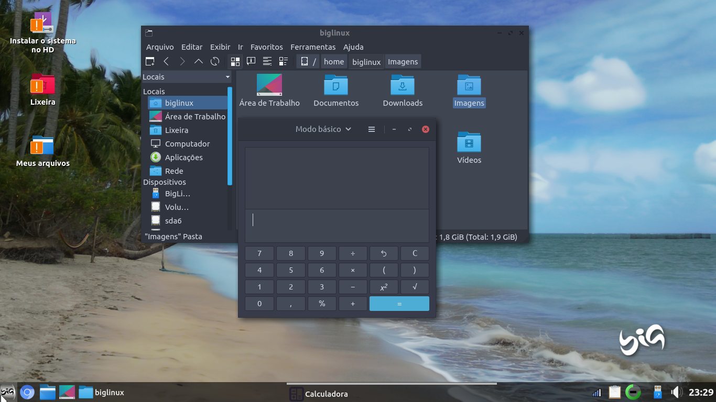Image resolution: width=716 pixels, height=402 pixels.
Task: Click the calculator square root button
Action: [x=415, y=287]
